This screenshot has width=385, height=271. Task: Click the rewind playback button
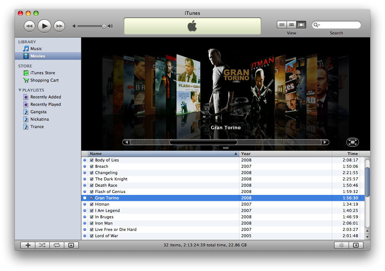pos(29,26)
